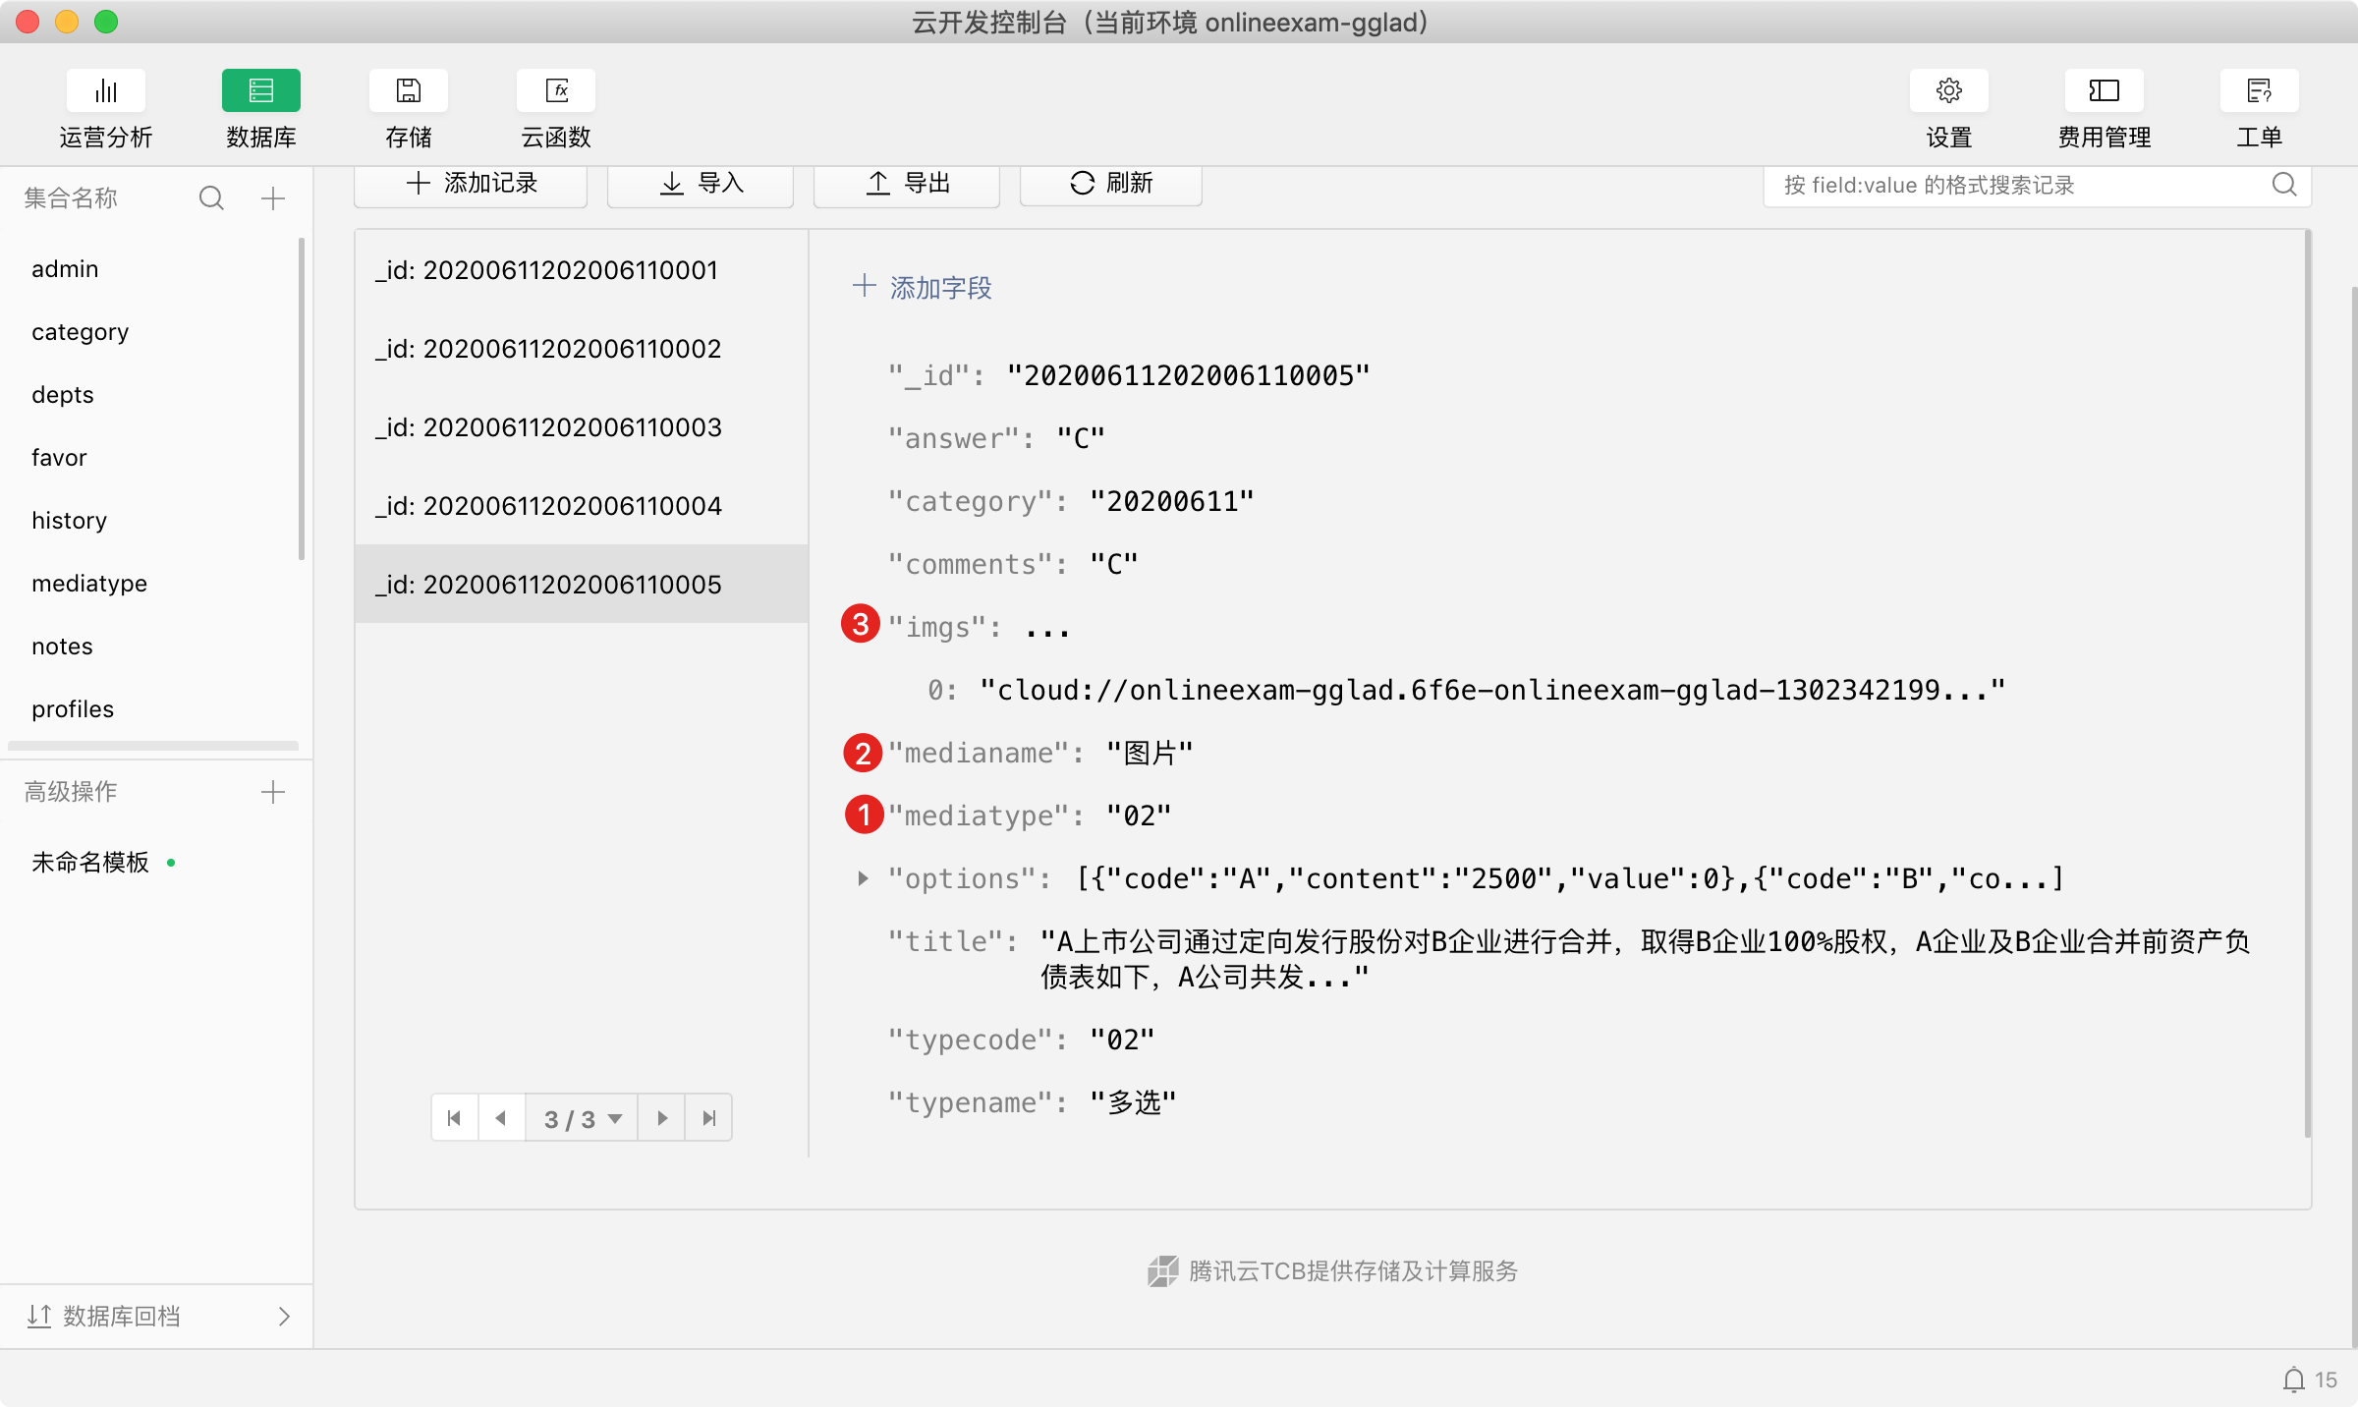Open the 工单 ticket icon
The width and height of the screenshot is (2358, 1407).
(2259, 91)
